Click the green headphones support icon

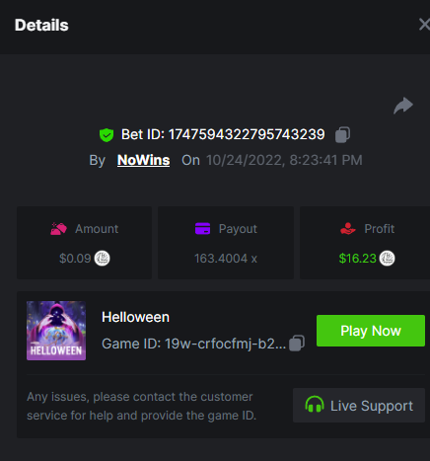pos(315,405)
